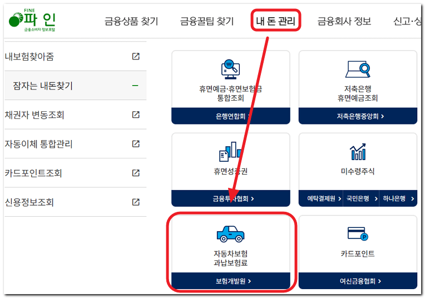Go to 저축은행중앙회 button
The width and height of the screenshot is (425, 298).
358,116
